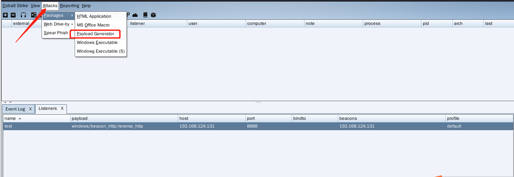
Task: Select Windows Executable (S) option
Action: [101, 51]
